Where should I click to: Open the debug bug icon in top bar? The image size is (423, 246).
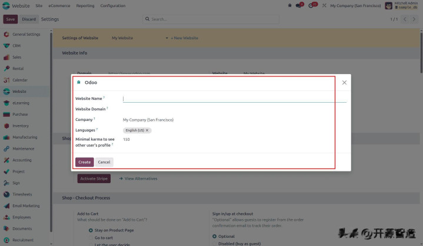pos(289,5)
